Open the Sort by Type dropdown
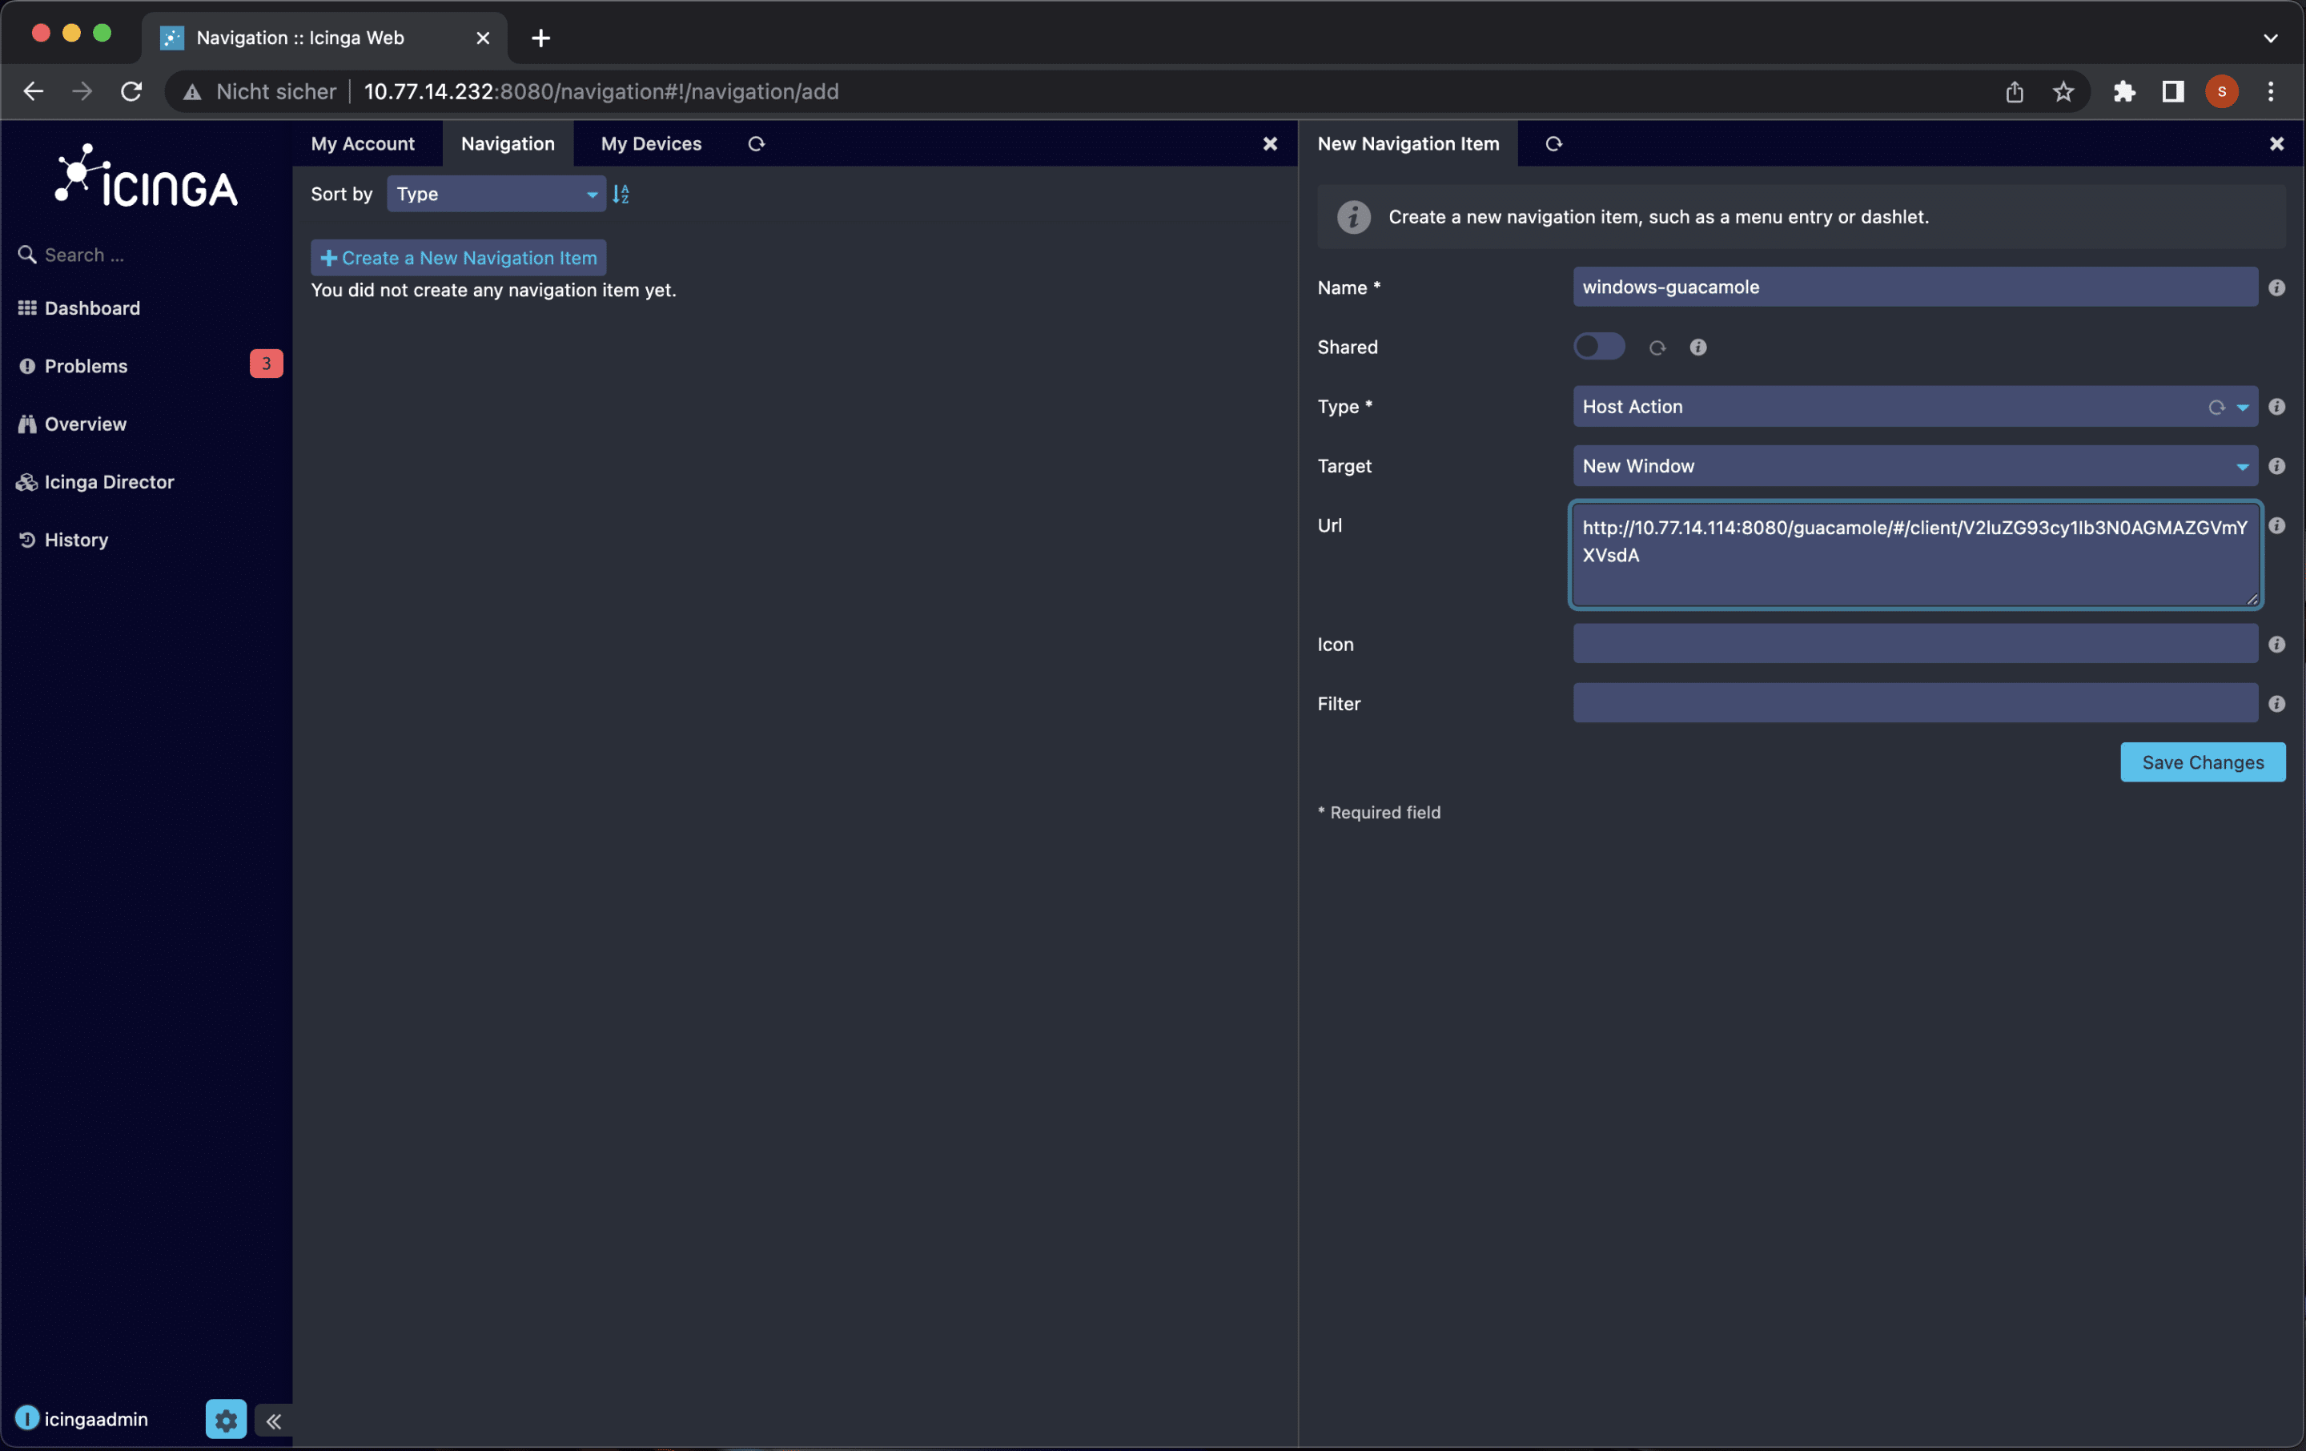Viewport: 2306px width, 1451px height. click(495, 195)
